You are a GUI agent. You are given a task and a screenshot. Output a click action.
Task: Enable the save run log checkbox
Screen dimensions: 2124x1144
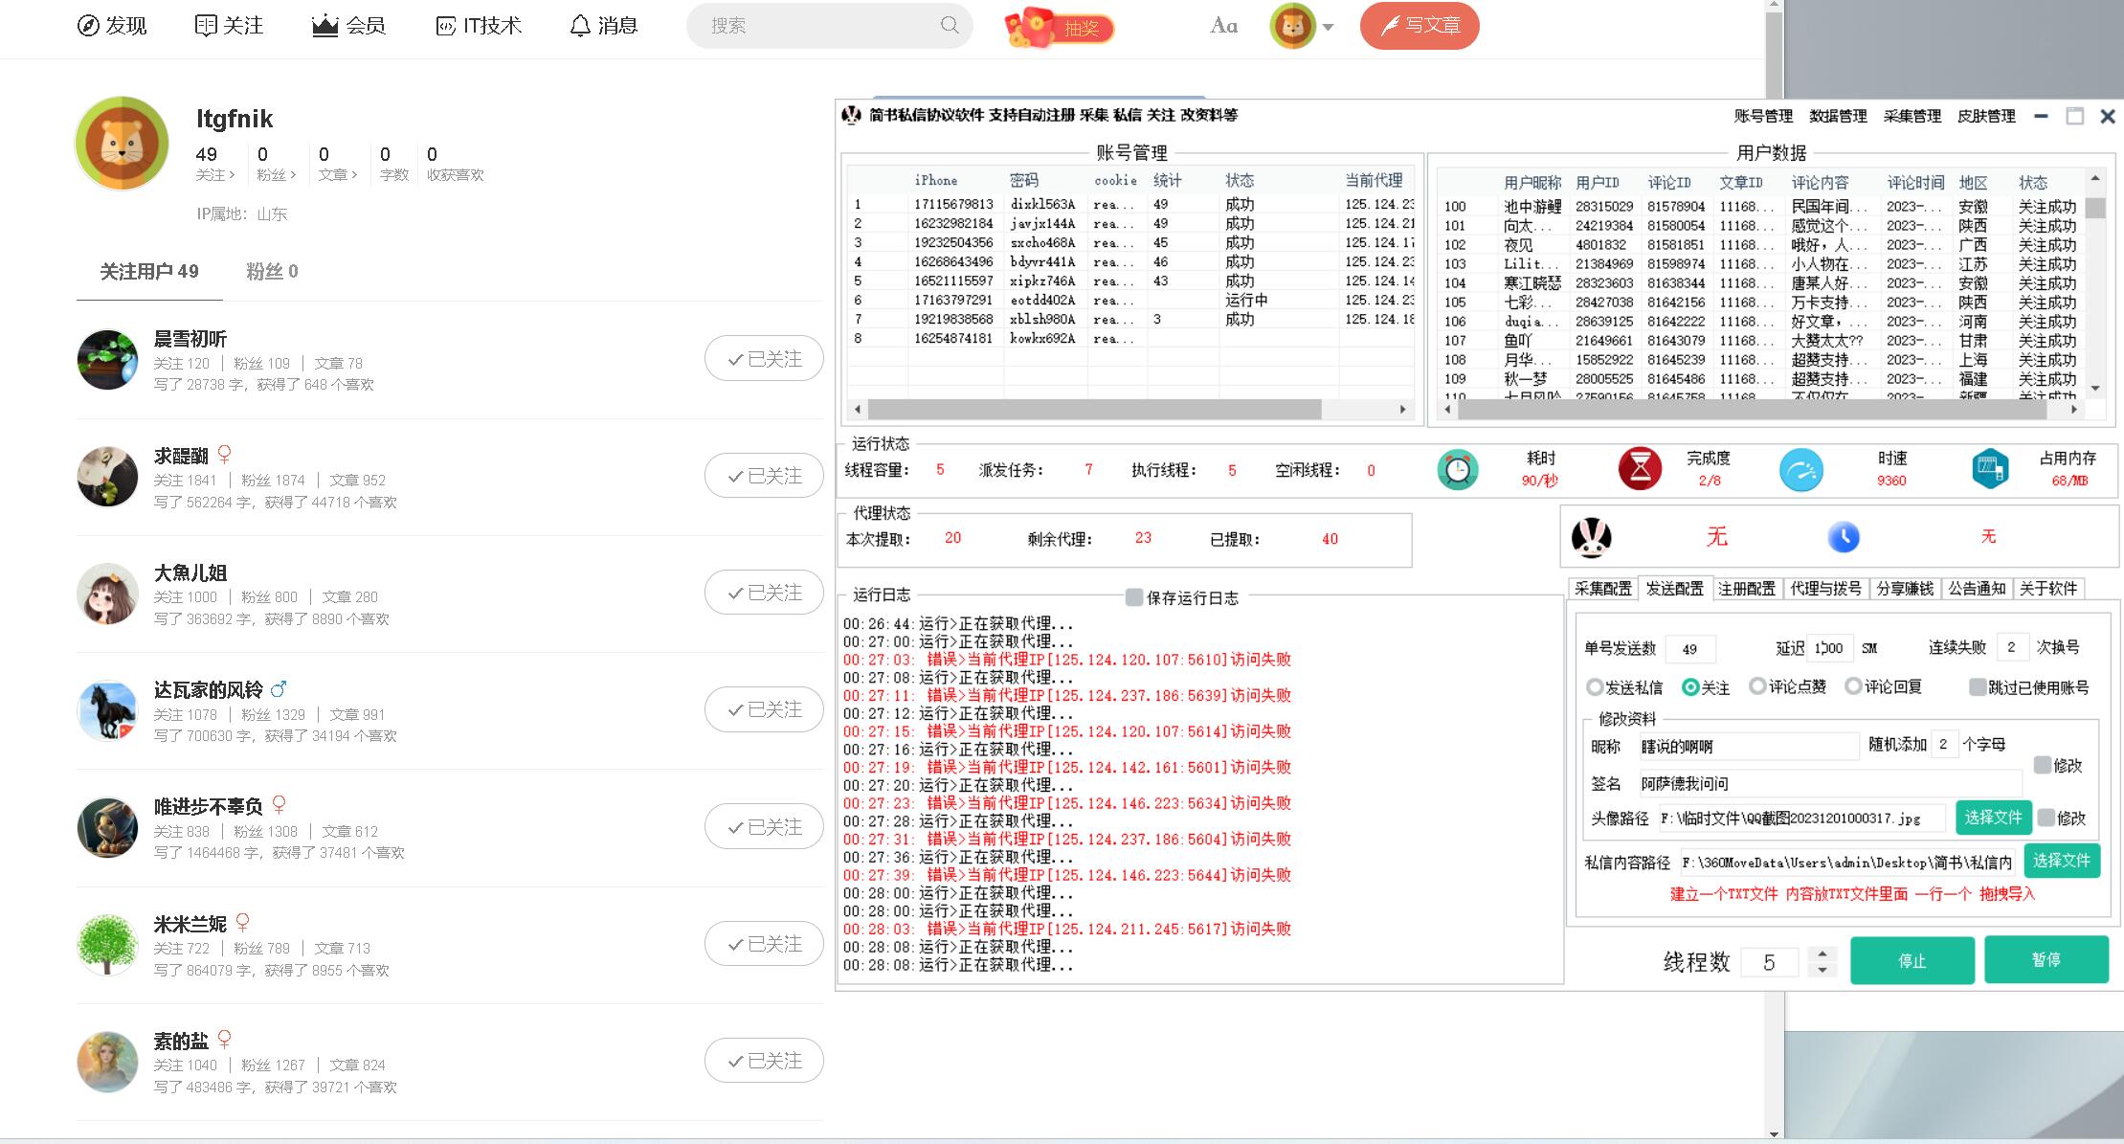[1134, 597]
